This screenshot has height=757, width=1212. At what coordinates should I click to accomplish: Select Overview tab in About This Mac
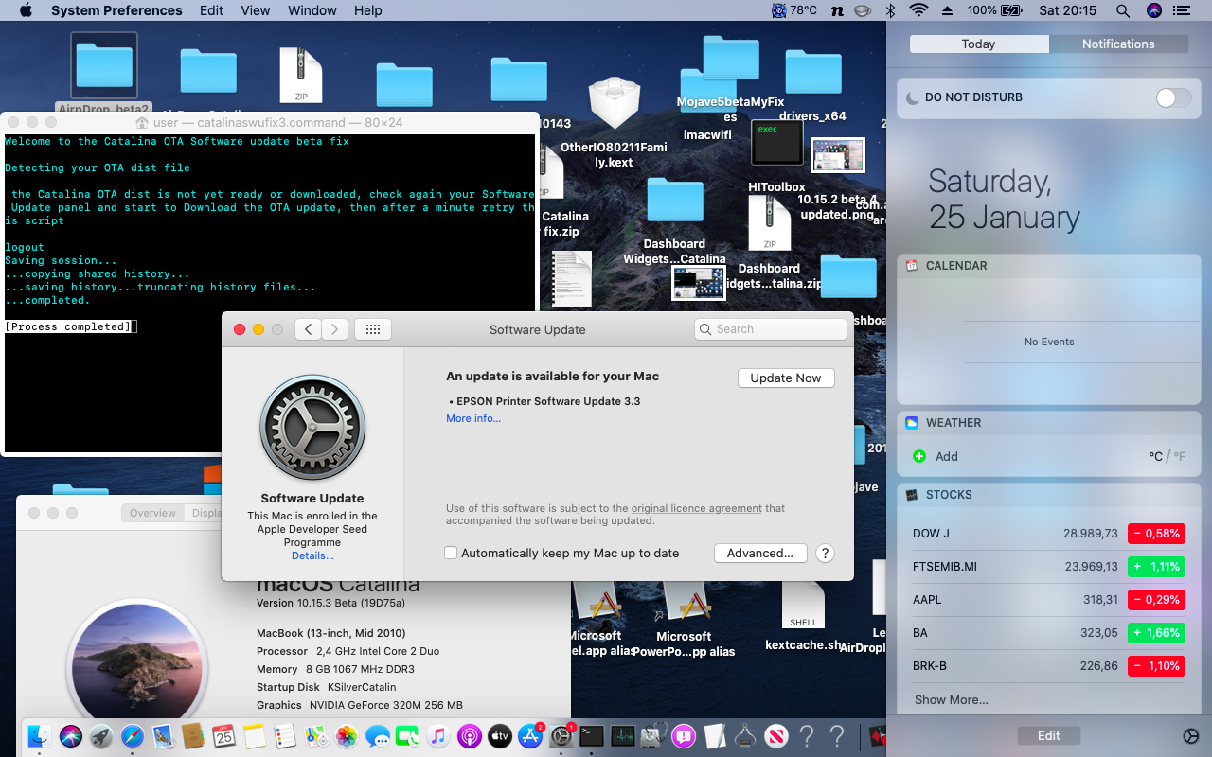point(152,513)
